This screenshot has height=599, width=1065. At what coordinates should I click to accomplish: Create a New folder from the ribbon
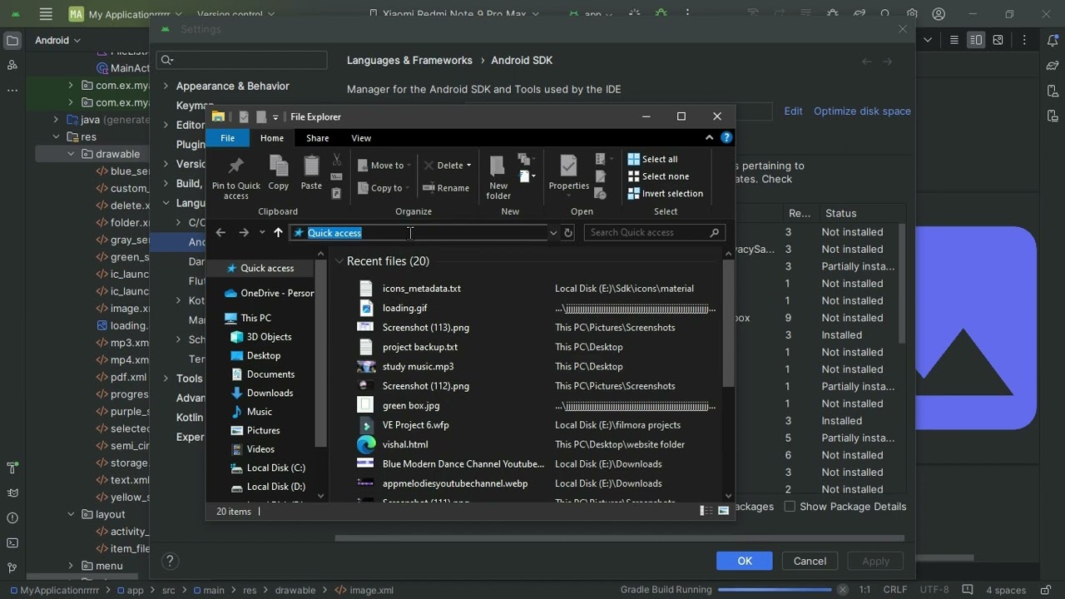498,178
